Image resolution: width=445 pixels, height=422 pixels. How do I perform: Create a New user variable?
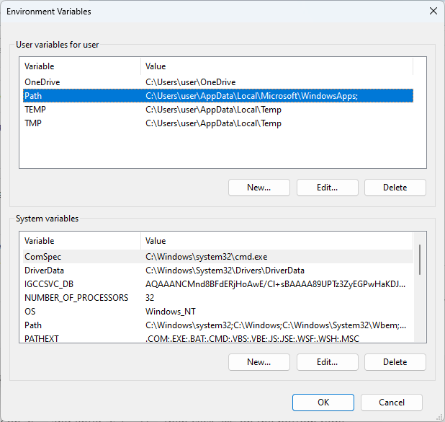(x=259, y=188)
